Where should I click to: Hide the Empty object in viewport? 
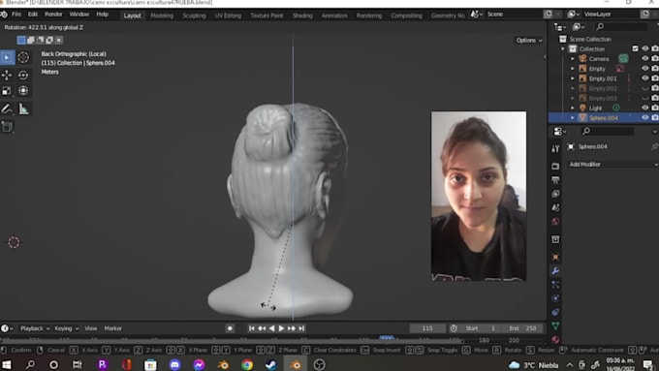(645, 69)
